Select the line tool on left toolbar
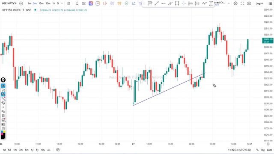The image size is (274, 154). (3, 99)
